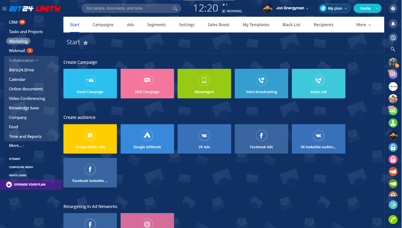Create an SMS Campaign tile
The height and width of the screenshot is (228, 402).
pos(147,84)
